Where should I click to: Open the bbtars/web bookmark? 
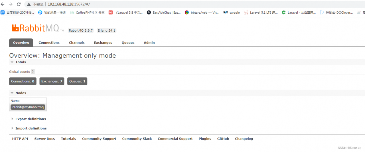[x=202, y=13]
